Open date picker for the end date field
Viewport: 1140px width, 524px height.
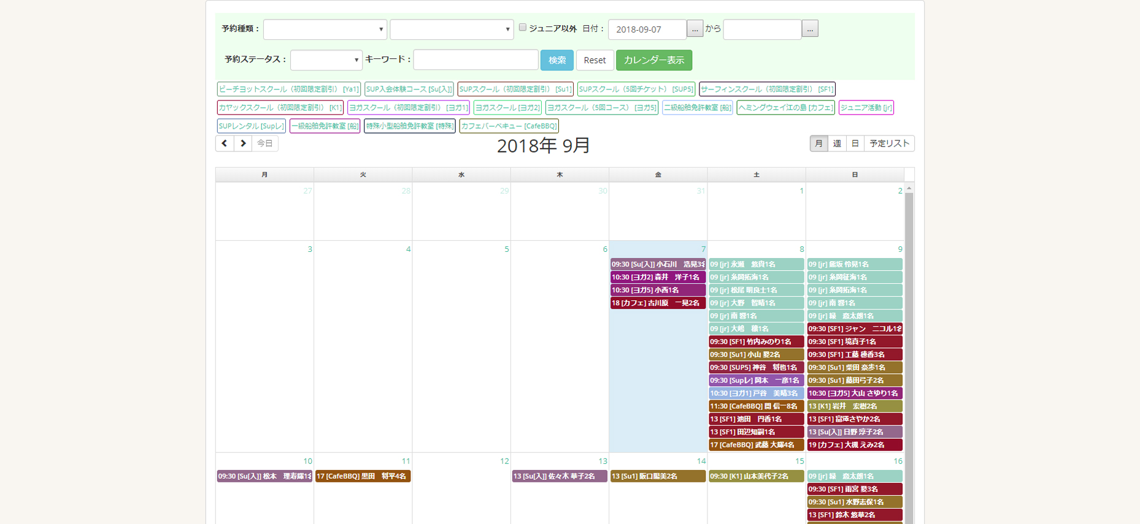point(810,29)
